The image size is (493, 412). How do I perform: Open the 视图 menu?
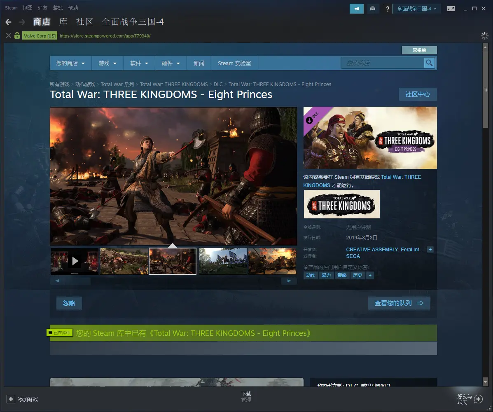[x=27, y=8]
